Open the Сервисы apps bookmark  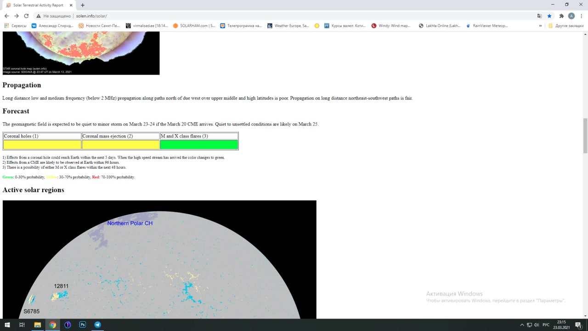click(16, 26)
